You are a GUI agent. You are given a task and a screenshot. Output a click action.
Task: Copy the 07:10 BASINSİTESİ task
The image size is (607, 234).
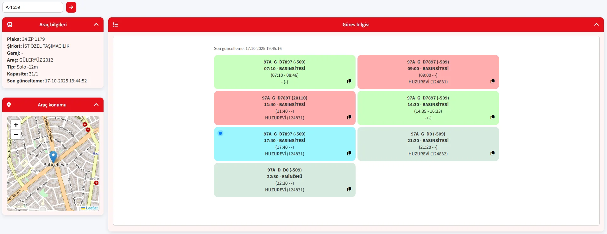pos(349,81)
